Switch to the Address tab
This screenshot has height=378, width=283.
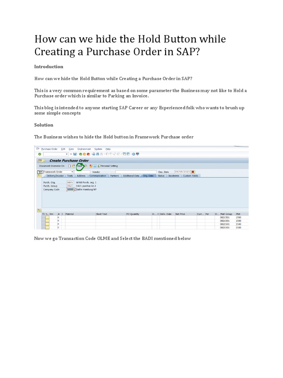(81, 176)
